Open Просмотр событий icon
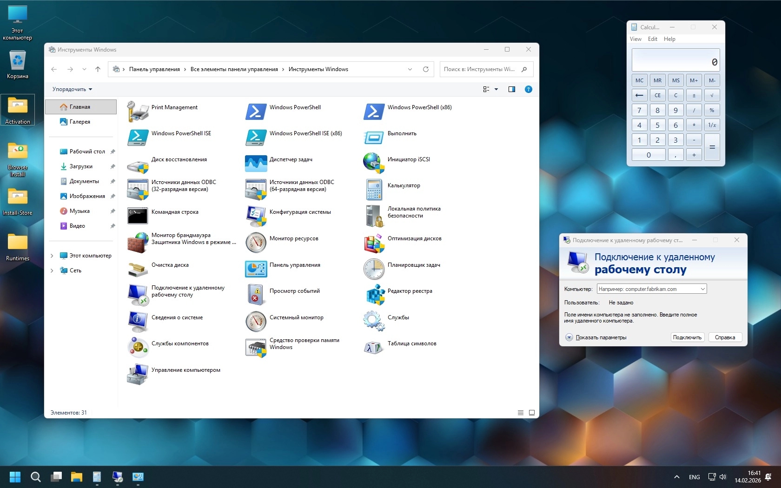 (256, 295)
